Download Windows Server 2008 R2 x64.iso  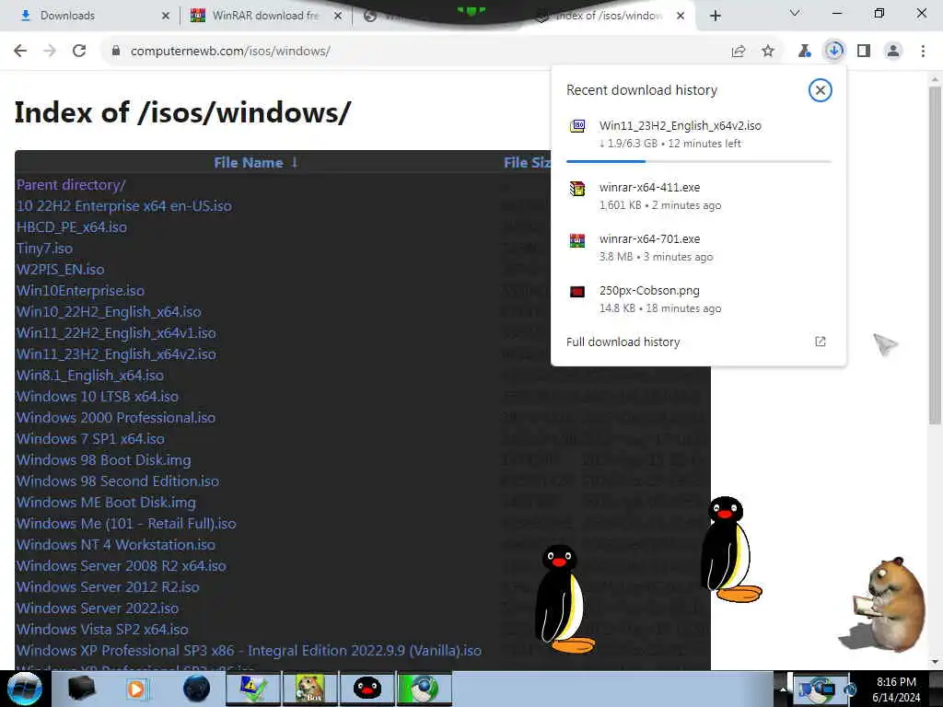(122, 566)
